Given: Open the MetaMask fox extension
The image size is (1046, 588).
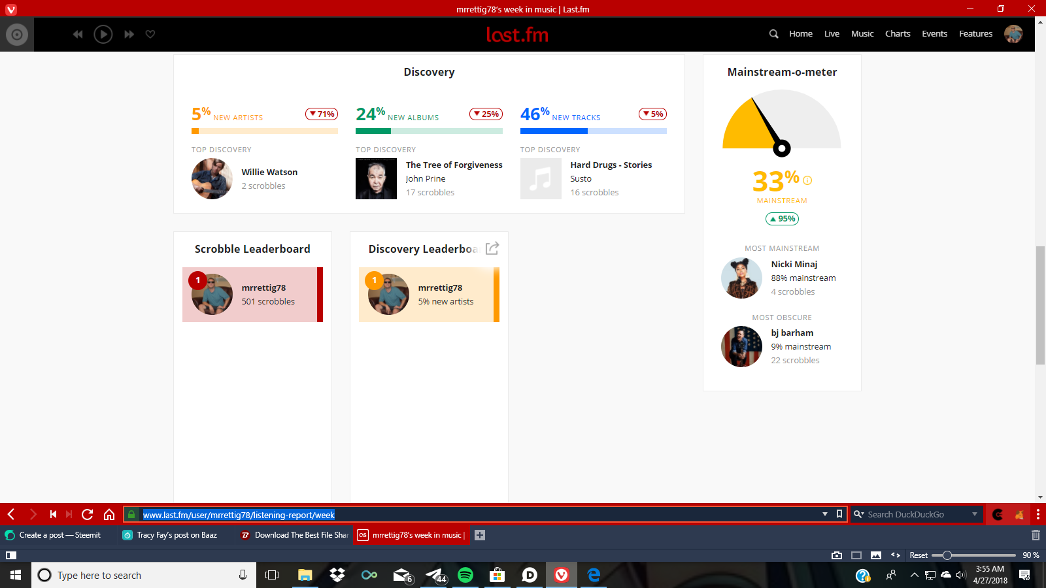Looking at the screenshot, I should click(x=1019, y=515).
